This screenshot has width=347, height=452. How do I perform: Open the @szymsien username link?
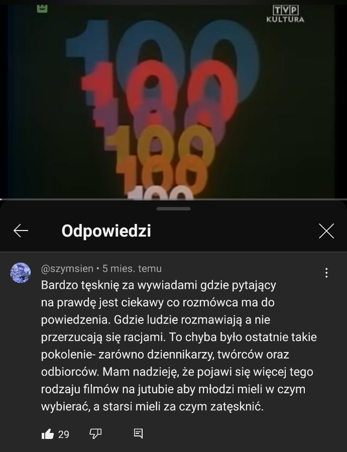tap(67, 269)
